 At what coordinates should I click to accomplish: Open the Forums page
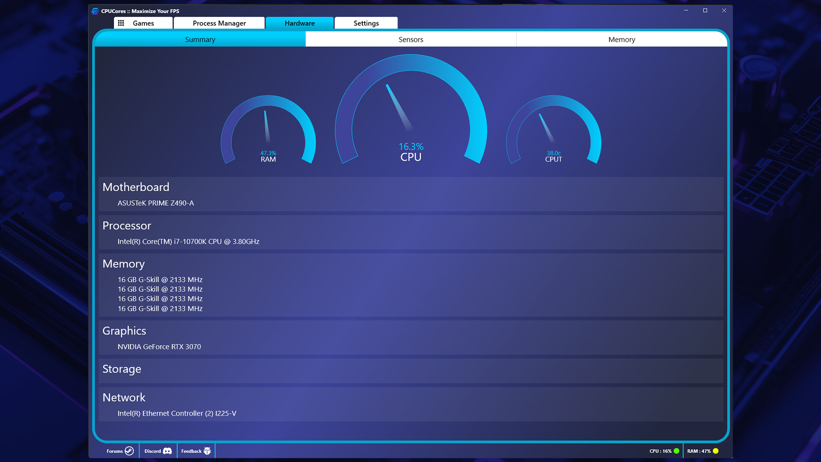coord(114,450)
